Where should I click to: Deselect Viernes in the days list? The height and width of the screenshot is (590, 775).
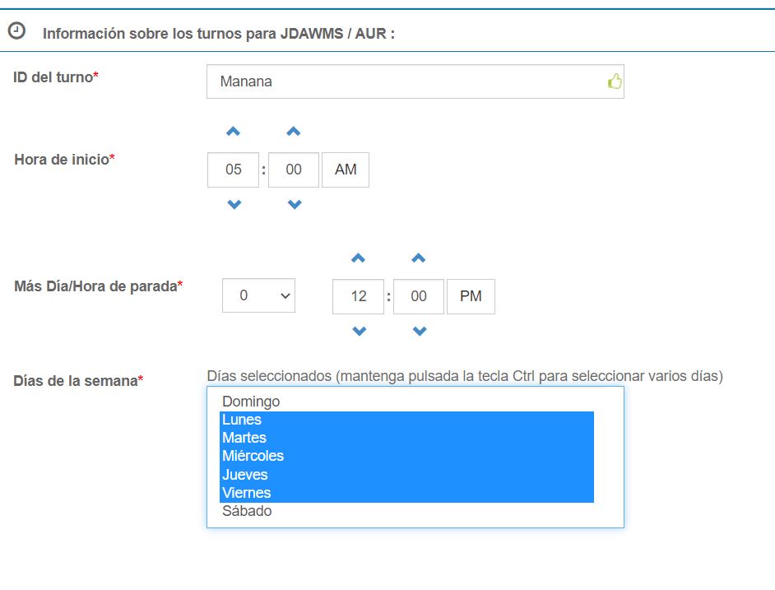(246, 493)
